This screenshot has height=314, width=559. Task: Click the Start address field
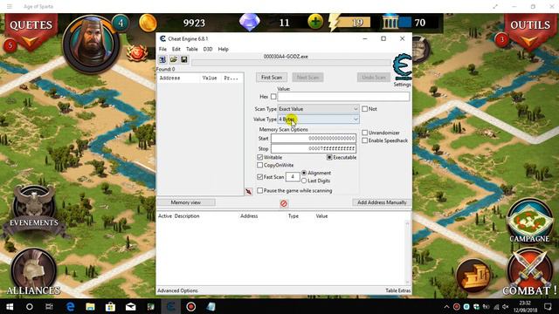coord(314,138)
